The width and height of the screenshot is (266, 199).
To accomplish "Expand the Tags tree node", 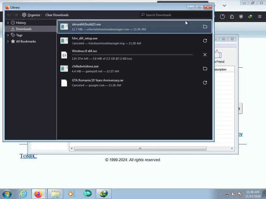I will point(8,35).
